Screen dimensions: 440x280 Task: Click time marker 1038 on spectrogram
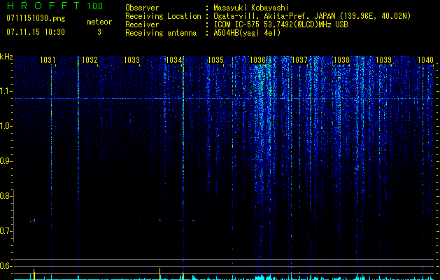[x=342, y=60]
